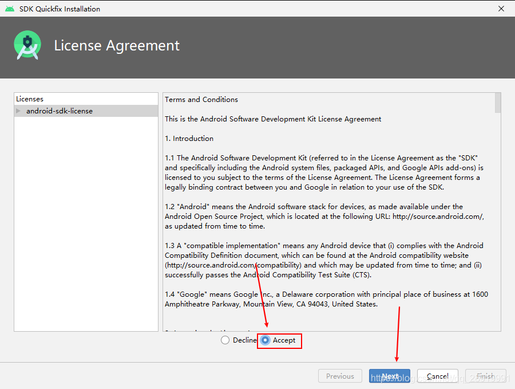515x389 pixels.
Task: Click the '1. Introduction' text line
Action: click(189, 139)
